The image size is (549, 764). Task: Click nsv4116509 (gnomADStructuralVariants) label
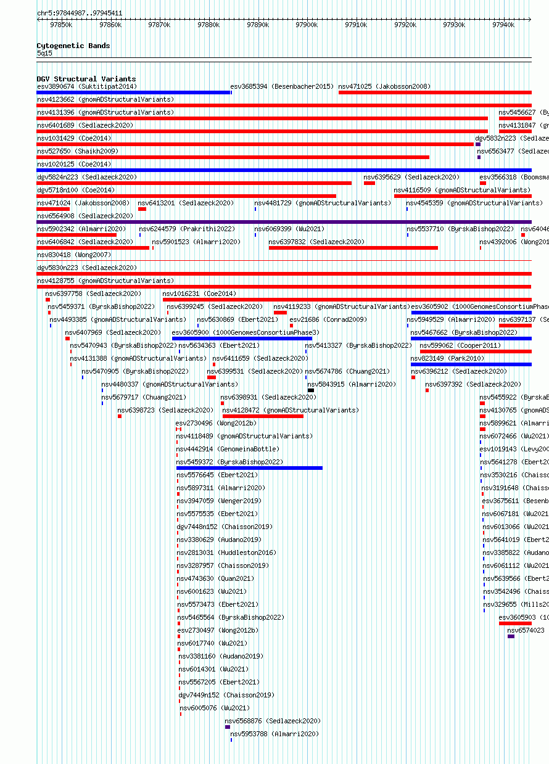coord(462,190)
